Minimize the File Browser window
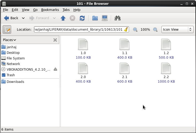The height and width of the screenshot is (133, 196). pyautogui.click(x=182, y=4)
